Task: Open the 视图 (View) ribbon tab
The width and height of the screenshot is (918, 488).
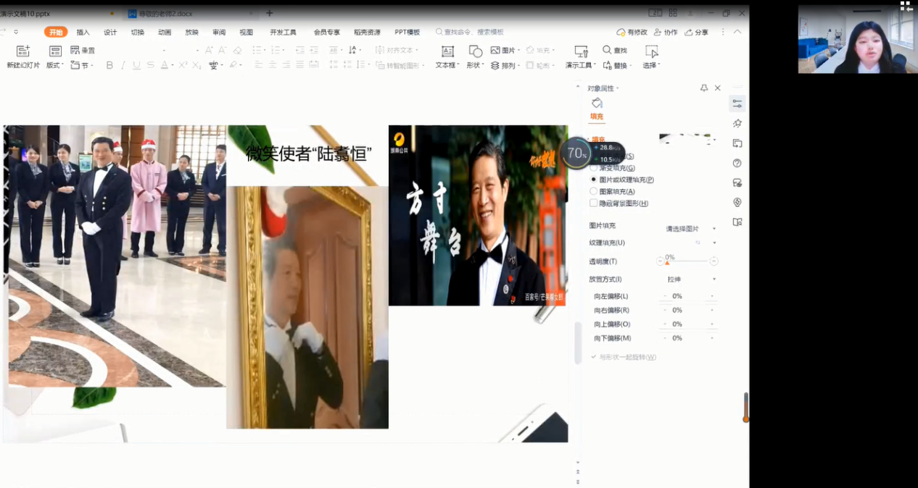Action: tap(247, 32)
